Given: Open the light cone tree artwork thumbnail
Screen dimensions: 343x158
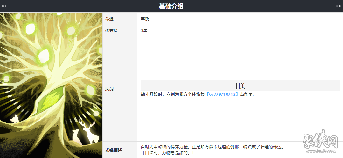Looking at the screenshot, I should pos(51,85).
